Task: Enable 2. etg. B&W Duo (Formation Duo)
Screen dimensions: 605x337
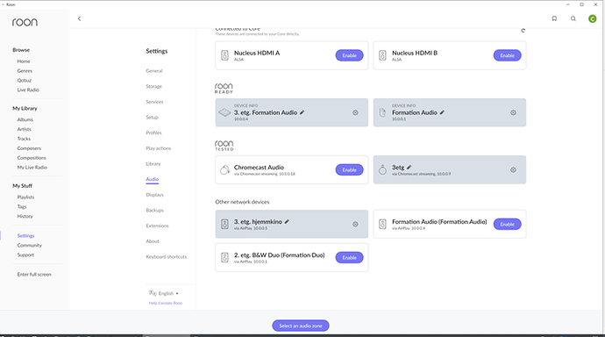Action: tap(349, 257)
